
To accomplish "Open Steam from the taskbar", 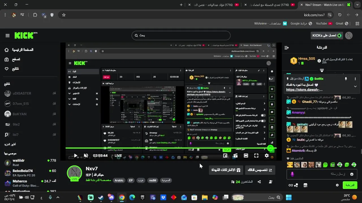I will coord(101,197).
